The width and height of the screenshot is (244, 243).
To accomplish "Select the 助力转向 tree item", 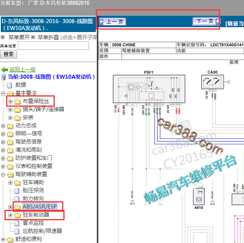I will pyautogui.click(x=33, y=198).
